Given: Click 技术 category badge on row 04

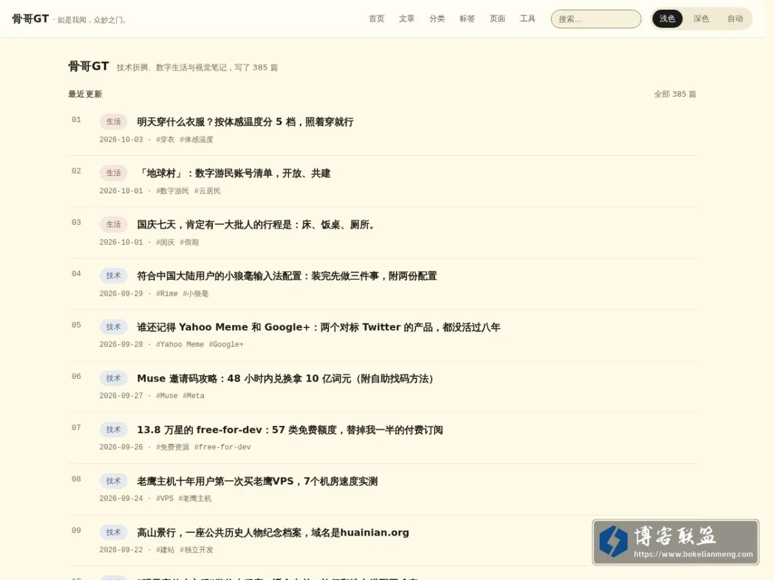Looking at the screenshot, I should (114, 276).
